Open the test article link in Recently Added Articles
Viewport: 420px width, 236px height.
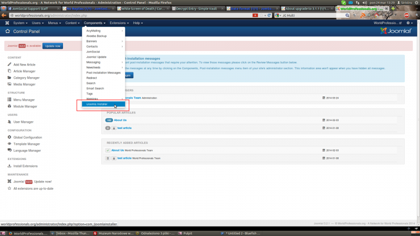click(124, 158)
